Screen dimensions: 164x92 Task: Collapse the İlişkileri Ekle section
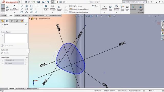click(27, 50)
